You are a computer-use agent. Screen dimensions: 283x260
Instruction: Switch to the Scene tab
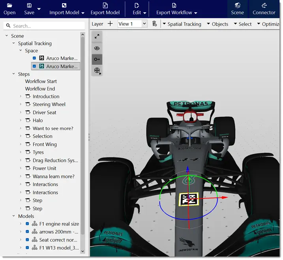pos(237,9)
